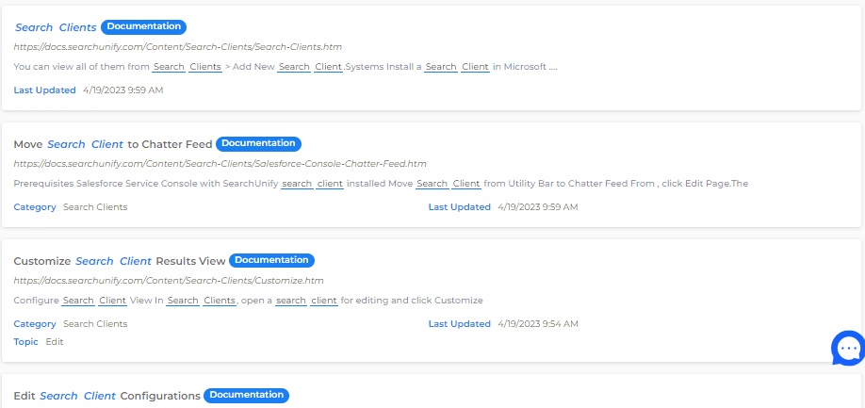The image size is (865, 408).
Task: Open "Customize Search Client Results View" result
Action: (x=118, y=261)
